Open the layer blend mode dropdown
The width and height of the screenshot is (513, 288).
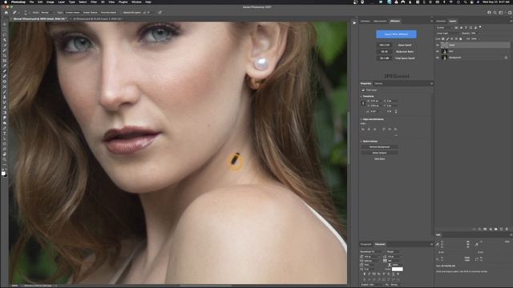[447, 34]
